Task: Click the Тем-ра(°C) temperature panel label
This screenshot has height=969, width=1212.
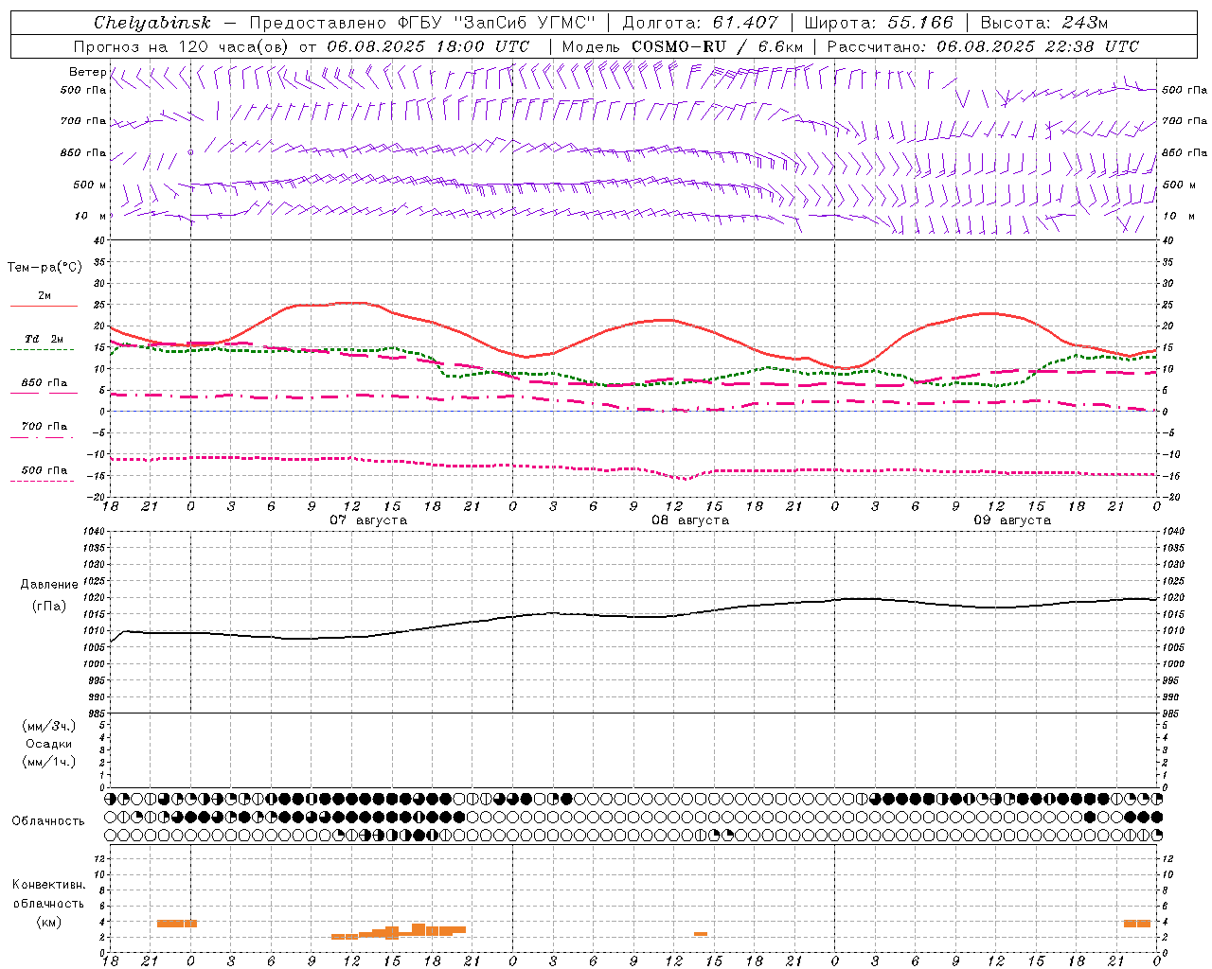Action: [45, 268]
